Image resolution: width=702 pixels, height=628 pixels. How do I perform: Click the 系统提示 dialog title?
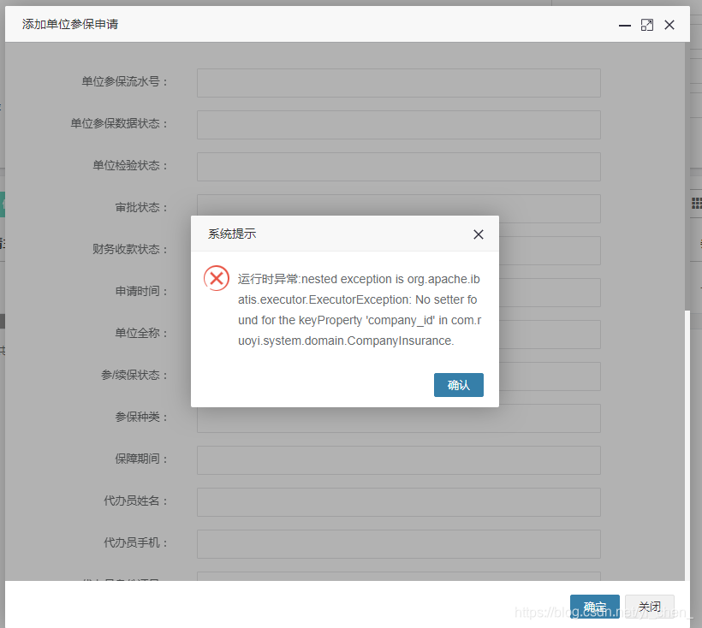click(232, 234)
